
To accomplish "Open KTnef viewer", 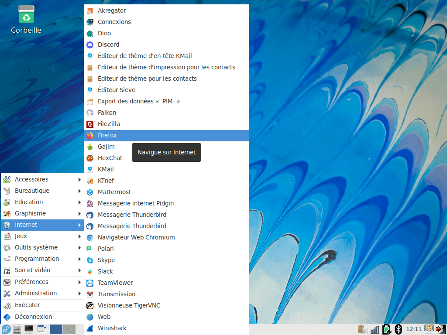I will pos(166,181).
